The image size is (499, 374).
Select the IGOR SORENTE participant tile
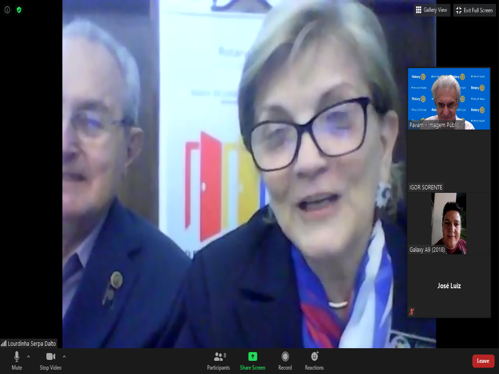click(449, 161)
